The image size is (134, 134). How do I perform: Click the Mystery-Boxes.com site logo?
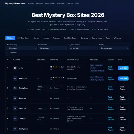pyautogui.click(x=15, y=3)
